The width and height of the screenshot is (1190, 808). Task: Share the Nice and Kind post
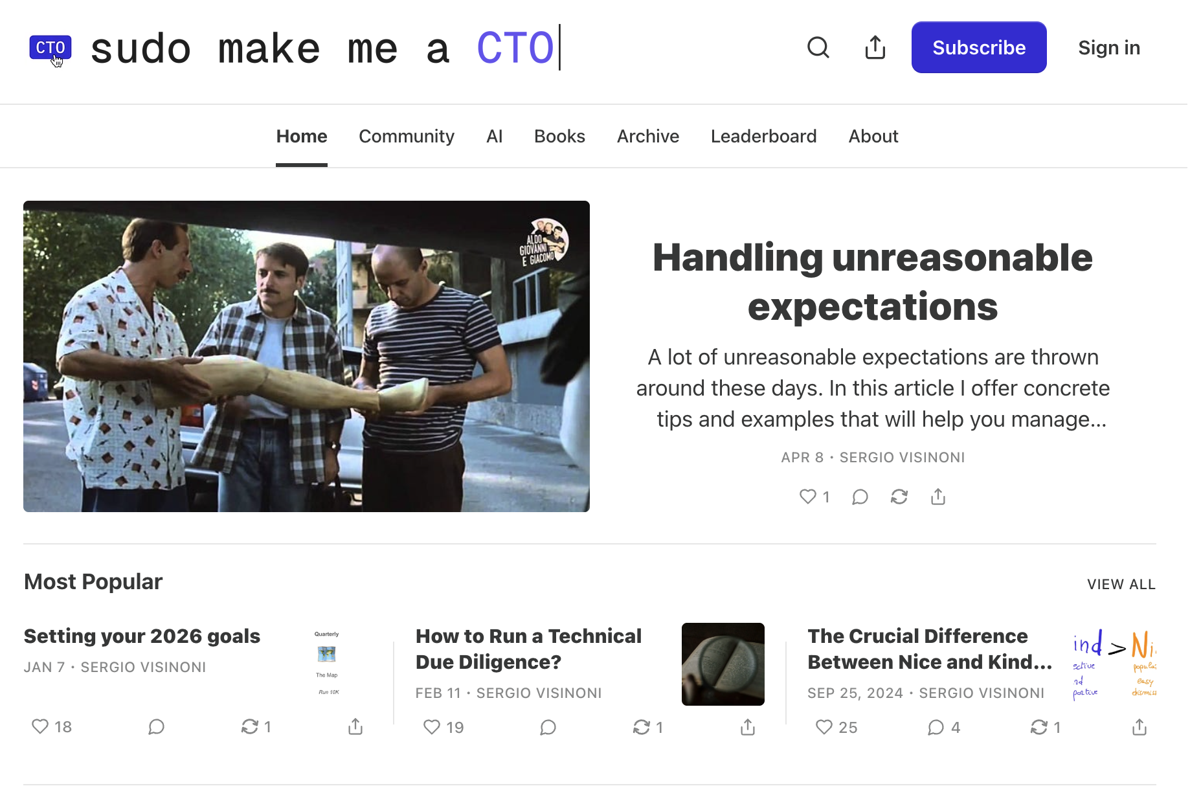coord(1139,727)
